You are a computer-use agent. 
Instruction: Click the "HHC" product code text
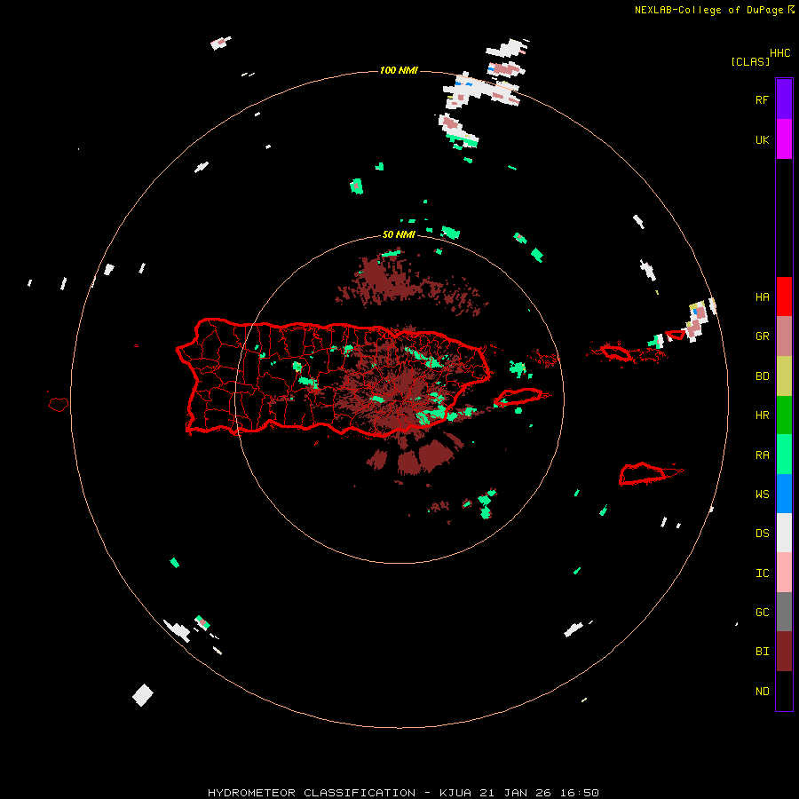click(x=779, y=53)
